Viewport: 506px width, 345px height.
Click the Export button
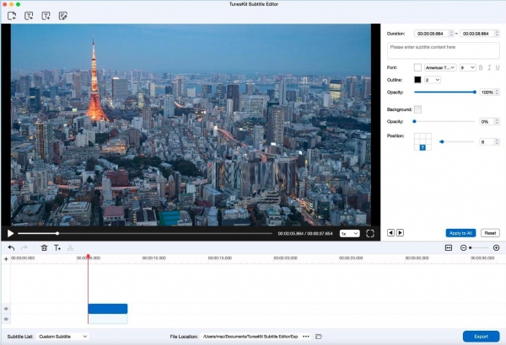(x=482, y=337)
